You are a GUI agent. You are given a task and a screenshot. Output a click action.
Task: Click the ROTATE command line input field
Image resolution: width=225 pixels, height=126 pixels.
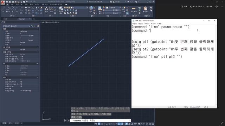coord(101,121)
